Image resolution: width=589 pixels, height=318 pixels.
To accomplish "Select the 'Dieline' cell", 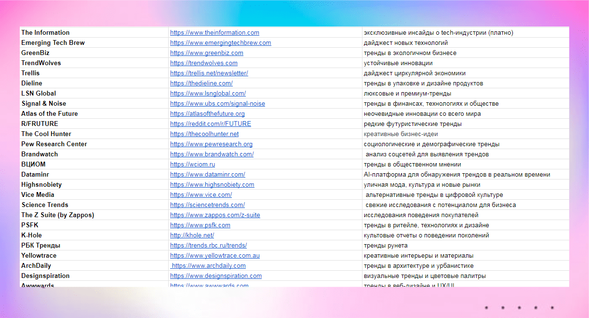I will point(94,83).
